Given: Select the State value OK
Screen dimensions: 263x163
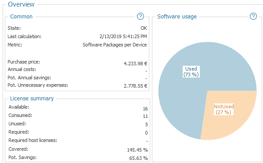Looking at the screenshot, I should pos(144,28).
